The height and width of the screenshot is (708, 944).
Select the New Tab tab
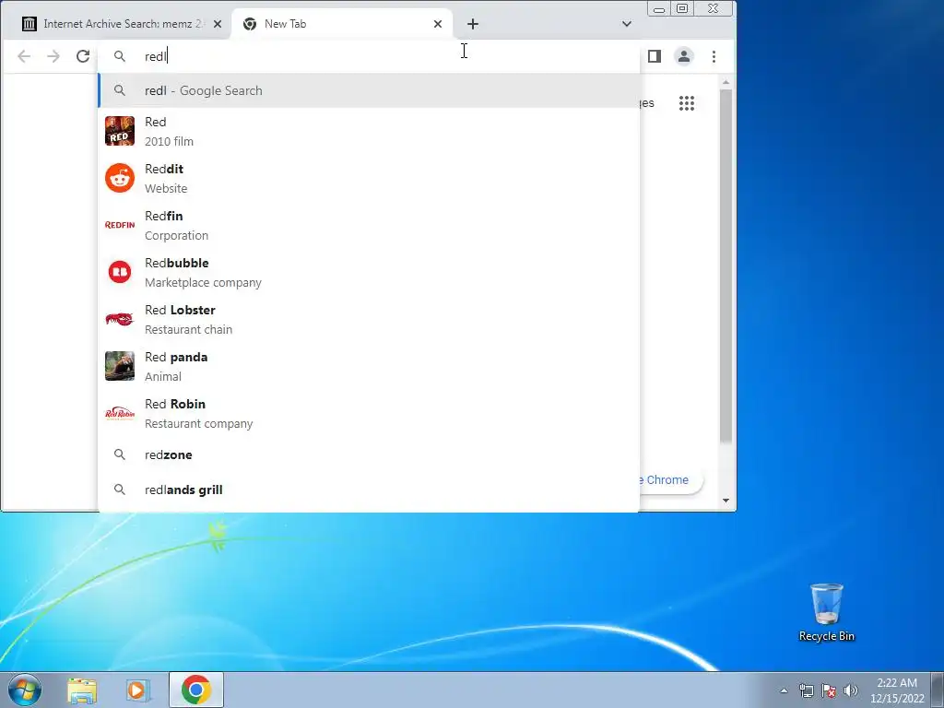tap(342, 24)
